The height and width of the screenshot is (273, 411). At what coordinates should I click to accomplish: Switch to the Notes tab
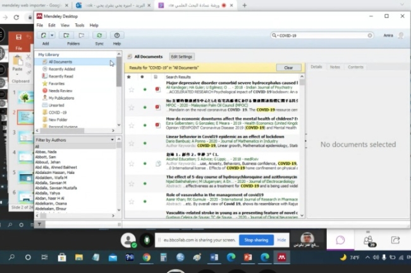coord(334,67)
